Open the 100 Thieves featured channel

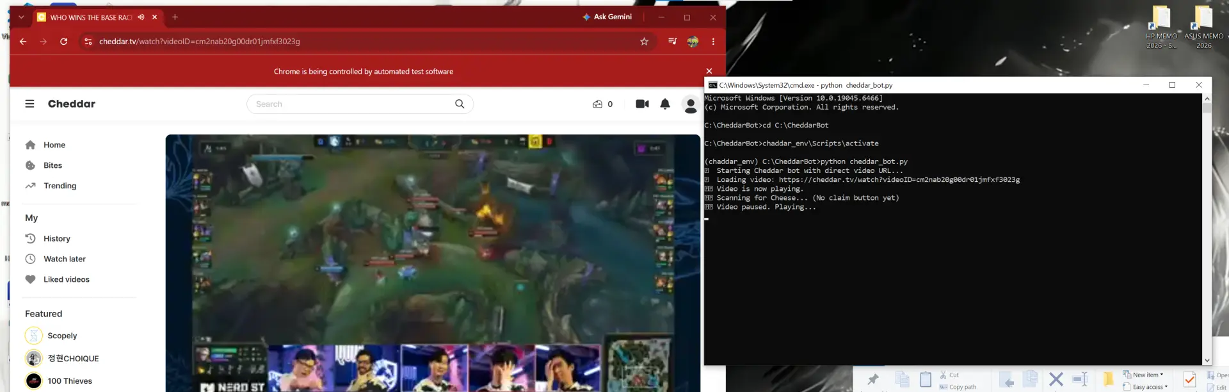pos(70,380)
